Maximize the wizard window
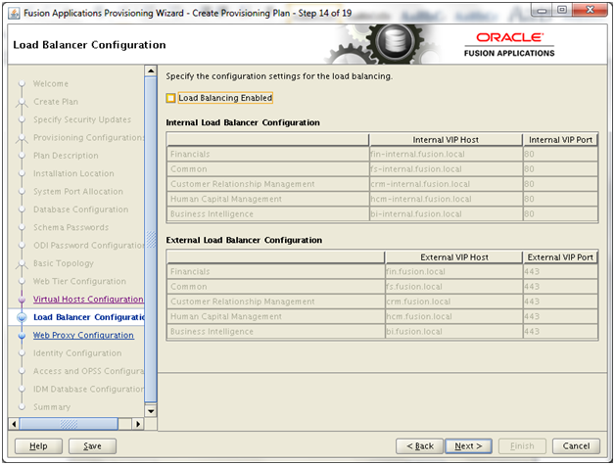The width and height of the screenshot is (615, 465). (562, 10)
